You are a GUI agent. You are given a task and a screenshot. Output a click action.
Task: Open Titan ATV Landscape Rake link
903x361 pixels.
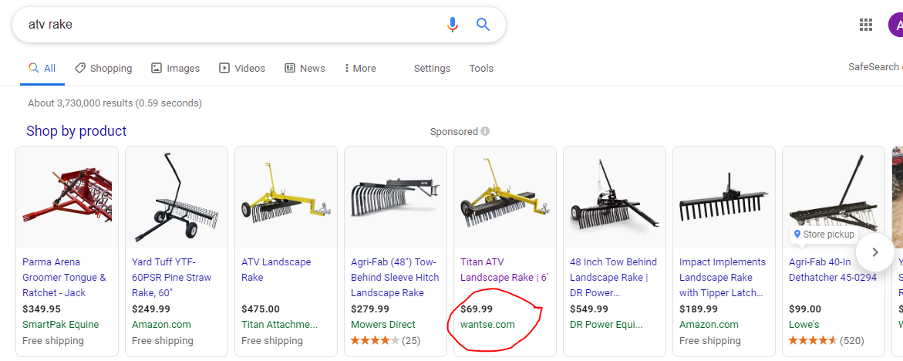point(504,269)
